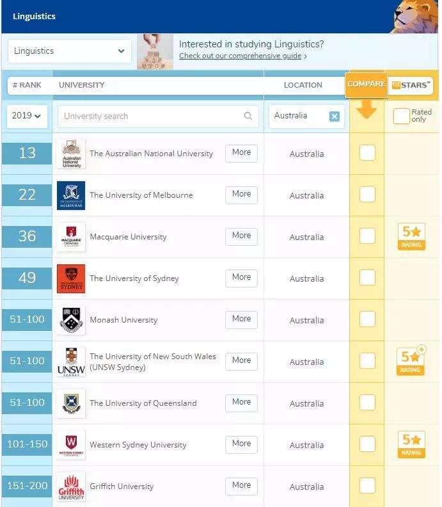442x507 pixels.
Task: Click Western Sydney University's 5 star badge
Action: (x=411, y=445)
